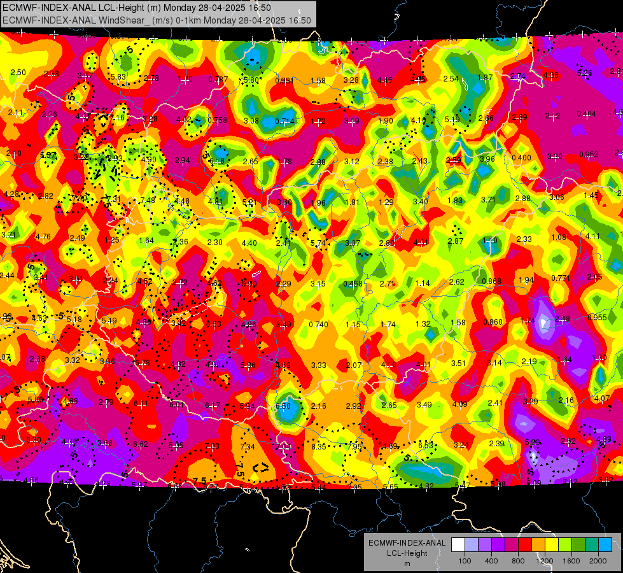Image resolution: width=623 pixels, height=573 pixels.
Task: Click the wind shear value 7.34
Action: coord(248,446)
